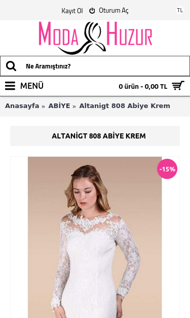Go to Anasayfa breadcrumb
This screenshot has height=318, width=190.
(x=22, y=106)
